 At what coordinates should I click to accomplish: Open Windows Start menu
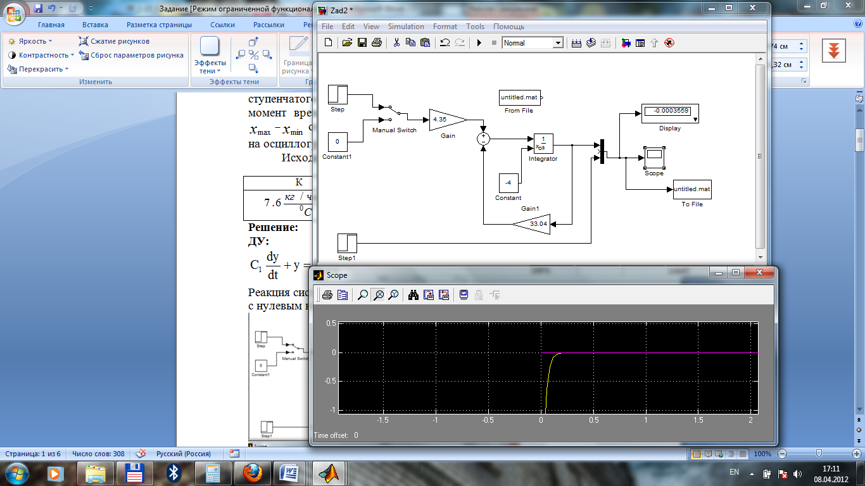point(15,472)
